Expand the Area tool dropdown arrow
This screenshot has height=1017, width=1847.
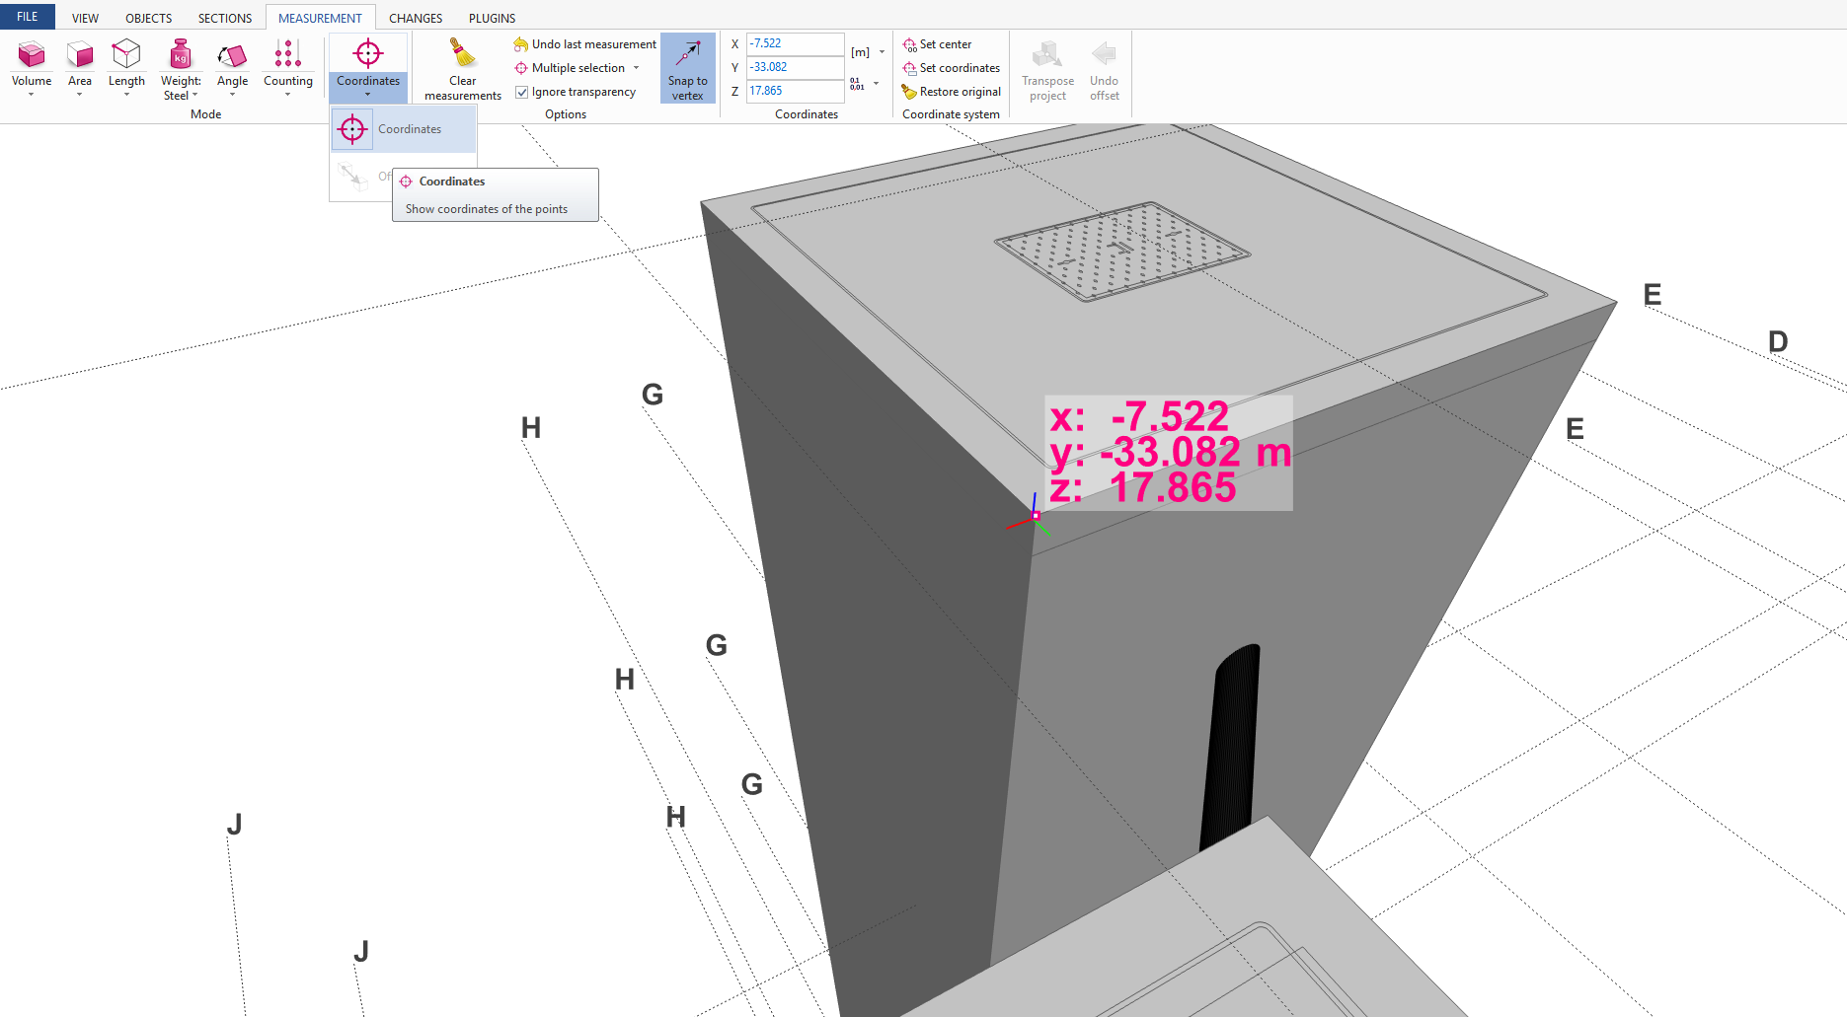[80, 95]
